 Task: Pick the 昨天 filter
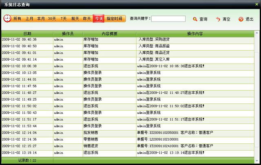pos(87,19)
